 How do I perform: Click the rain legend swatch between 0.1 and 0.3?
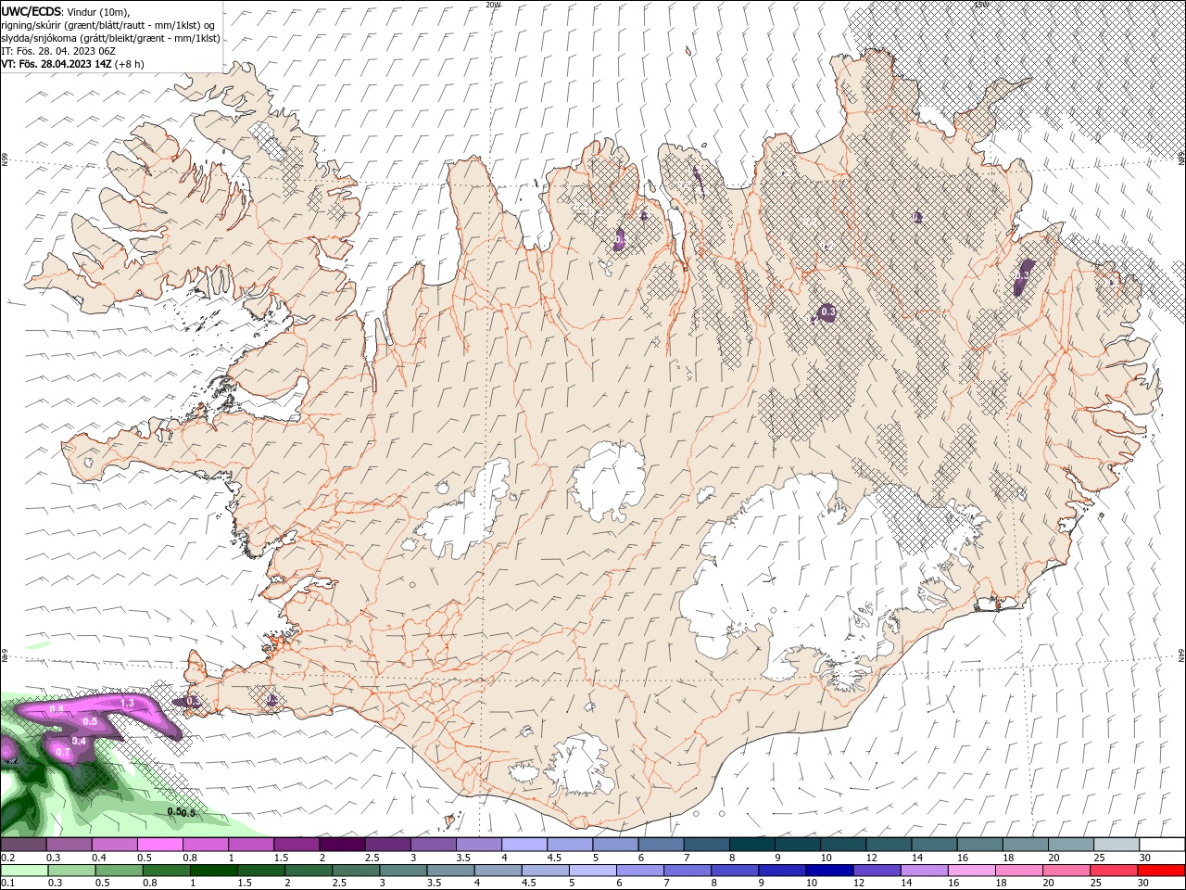(23, 871)
